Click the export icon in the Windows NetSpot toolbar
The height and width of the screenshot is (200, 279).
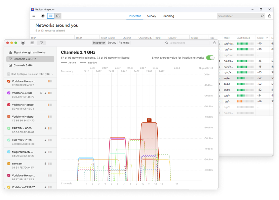(270, 16)
